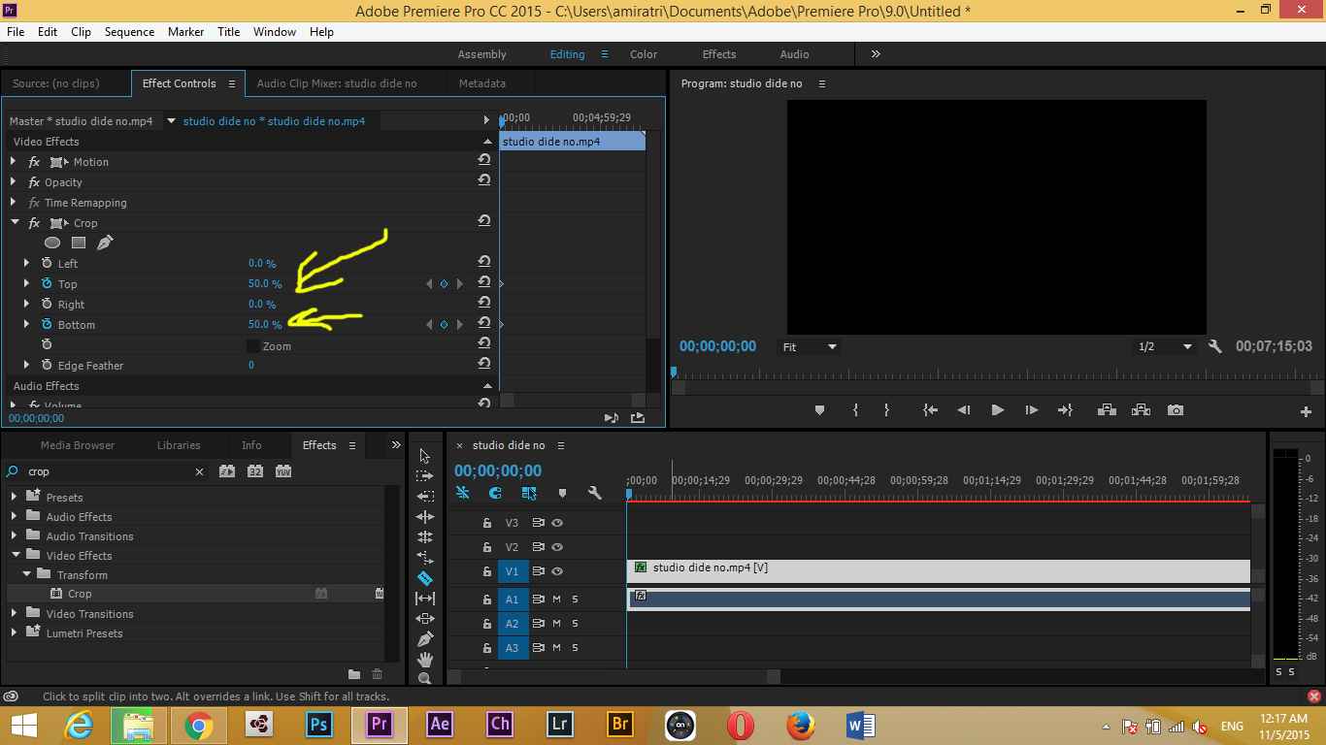Image resolution: width=1326 pixels, height=745 pixels.
Task: Toggle linked selection in timeline
Action: pyautogui.click(x=528, y=493)
